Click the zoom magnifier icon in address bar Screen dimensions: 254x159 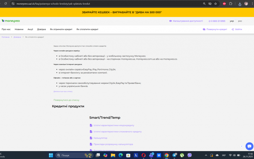point(204,4)
